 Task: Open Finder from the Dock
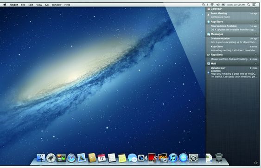(41, 158)
